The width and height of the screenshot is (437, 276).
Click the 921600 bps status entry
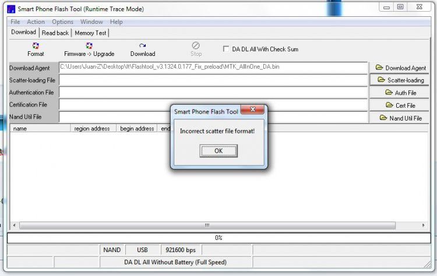point(181,250)
